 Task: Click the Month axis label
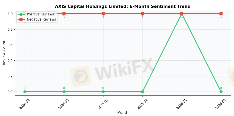point(123,113)
